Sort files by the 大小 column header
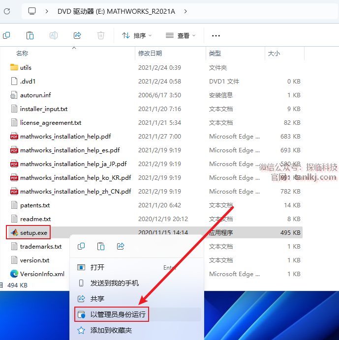This screenshot has width=339, height=340. 274,53
